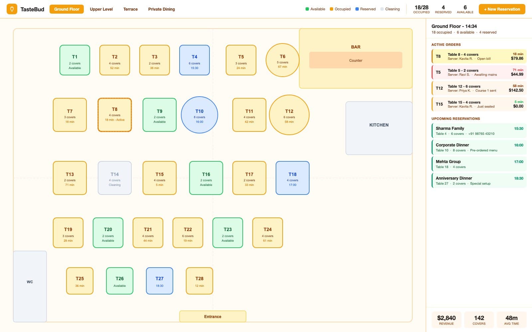
Task: Open the Upper Level tab
Action: click(101, 9)
